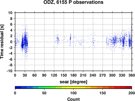
Task: Click the colorbar tick label 50
Action: pyautogui.click(x=44, y=93)
